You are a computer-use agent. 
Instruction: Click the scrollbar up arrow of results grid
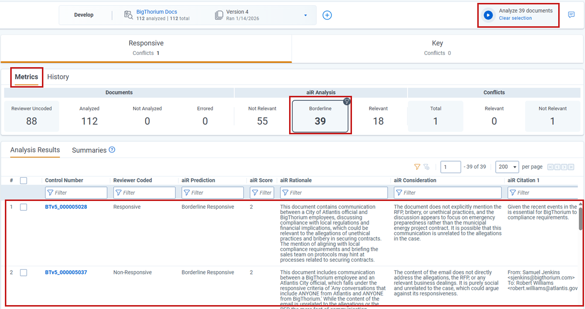point(580,204)
